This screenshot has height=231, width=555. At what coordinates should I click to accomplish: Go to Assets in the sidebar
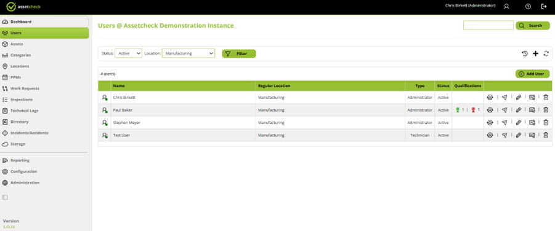(x=44, y=44)
